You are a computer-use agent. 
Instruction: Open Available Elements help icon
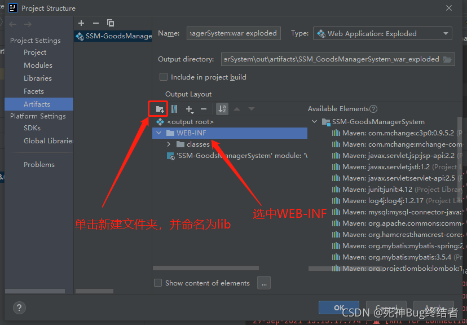373,109
